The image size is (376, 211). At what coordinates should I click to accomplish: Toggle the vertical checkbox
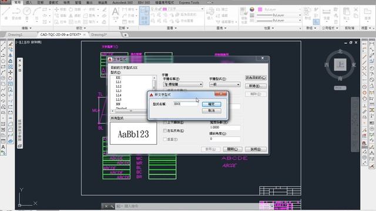(x=164, y=139)
